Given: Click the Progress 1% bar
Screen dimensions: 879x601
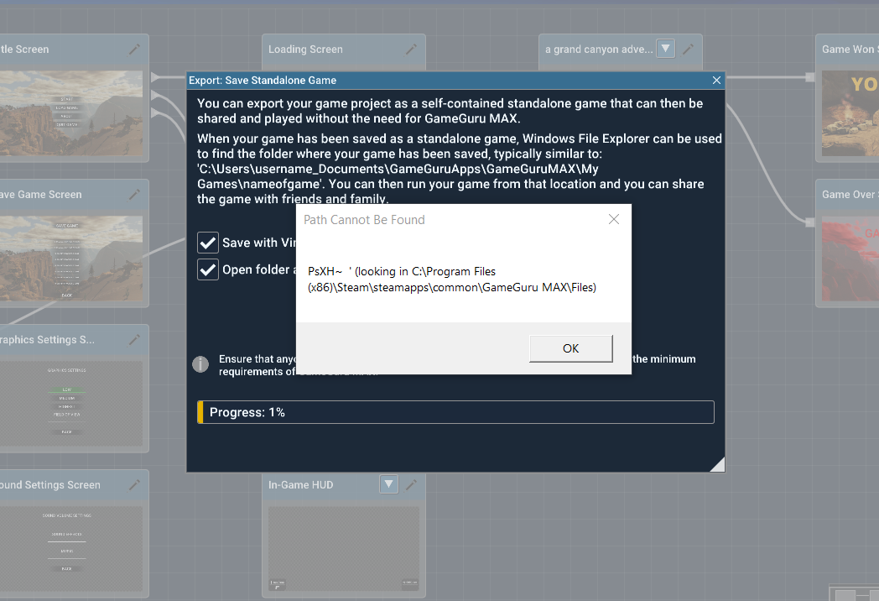Looking at the screenshot, I should pyautogui.click(x=455, y=411).
